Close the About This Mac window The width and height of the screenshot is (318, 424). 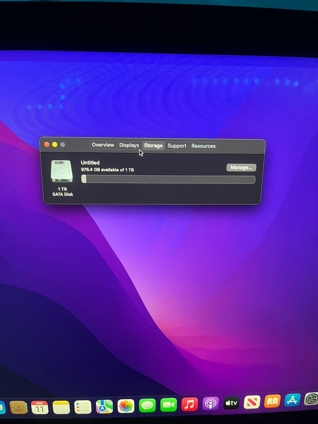point(47,145)
